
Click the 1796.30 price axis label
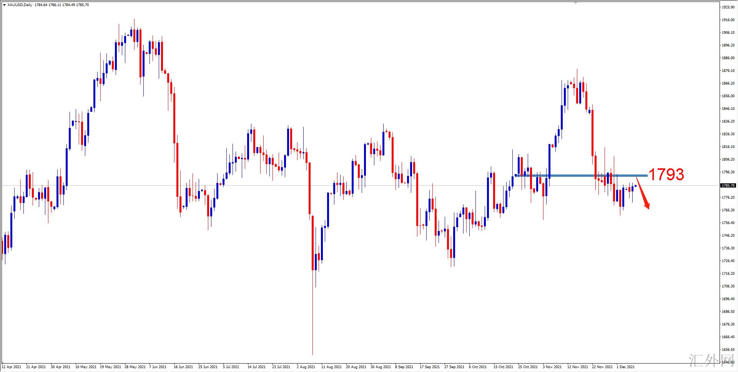[728, 172]
